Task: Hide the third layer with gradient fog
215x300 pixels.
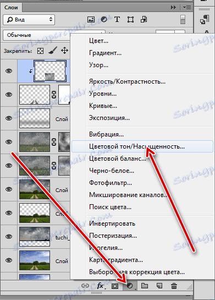Action: (9, 118)
